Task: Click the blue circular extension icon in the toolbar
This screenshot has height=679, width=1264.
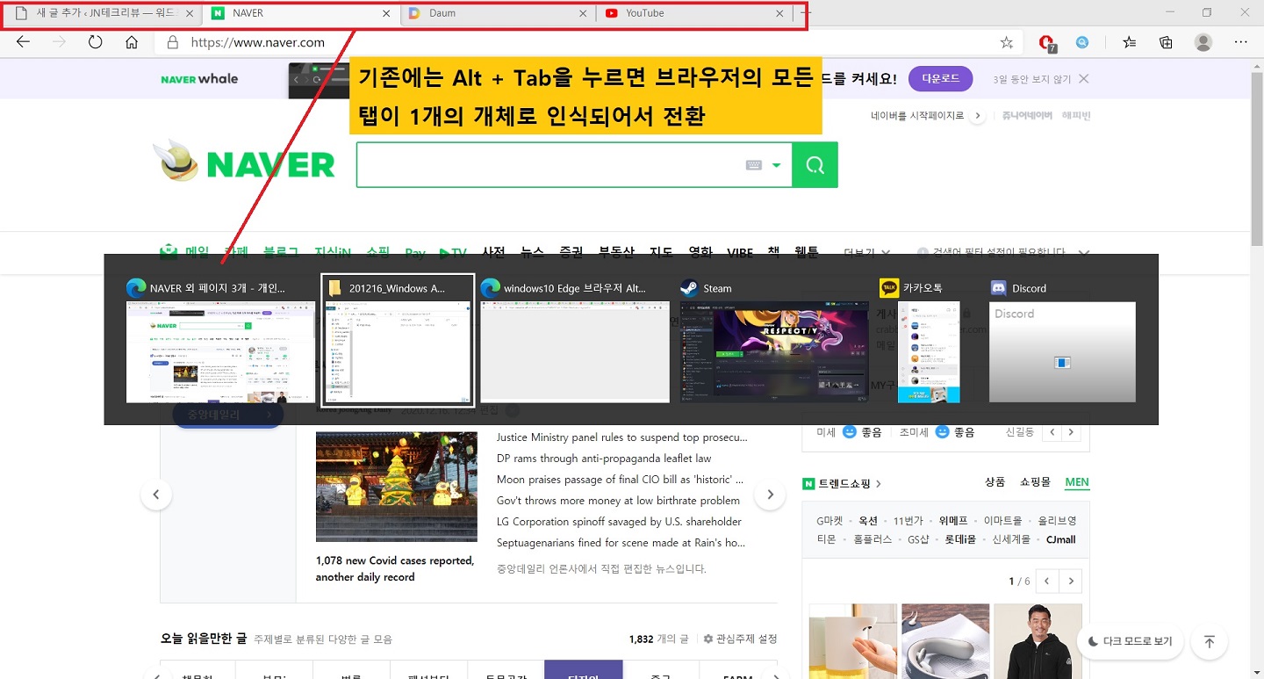Action: [1083, 42]
